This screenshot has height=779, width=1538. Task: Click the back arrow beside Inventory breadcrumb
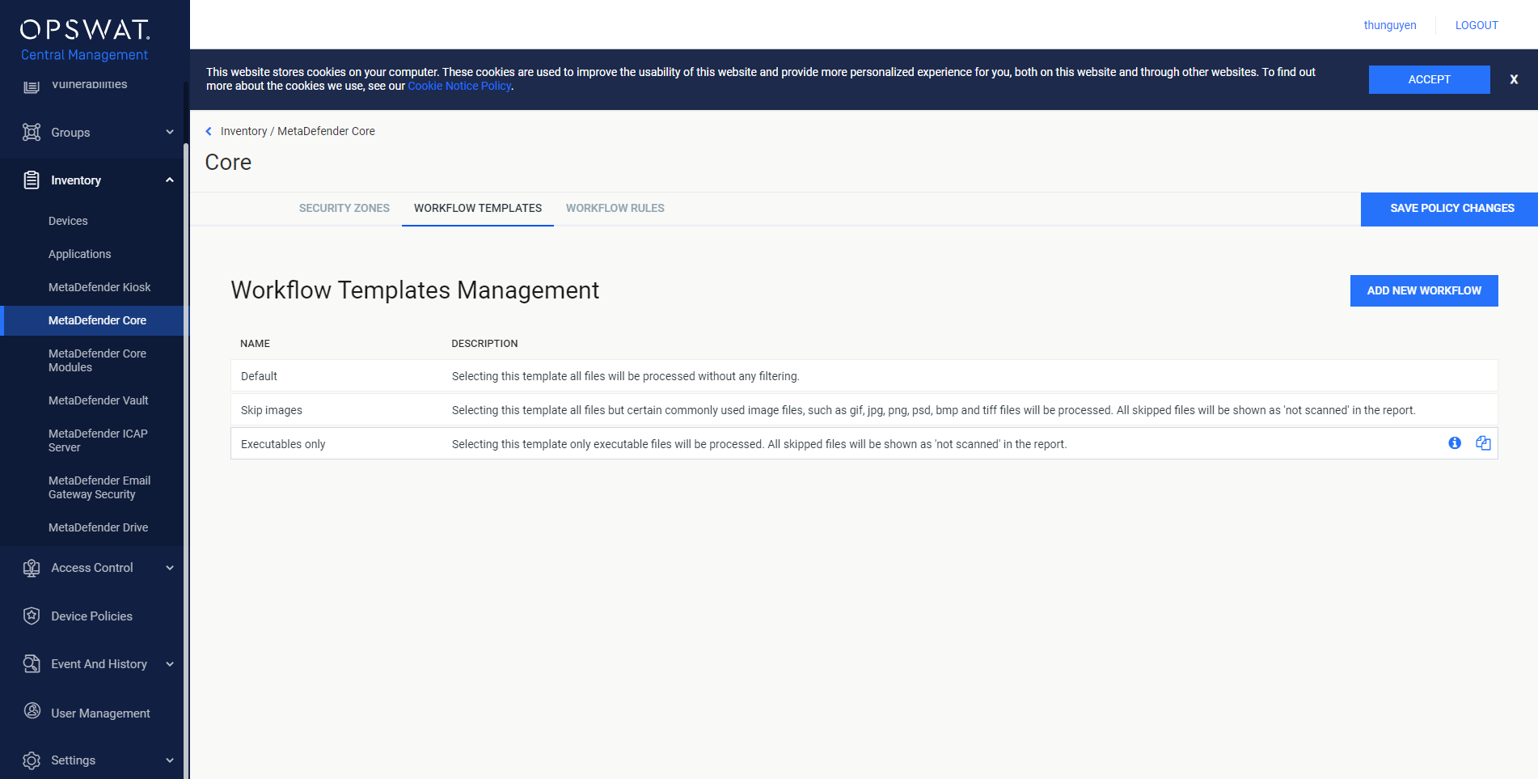209,131
